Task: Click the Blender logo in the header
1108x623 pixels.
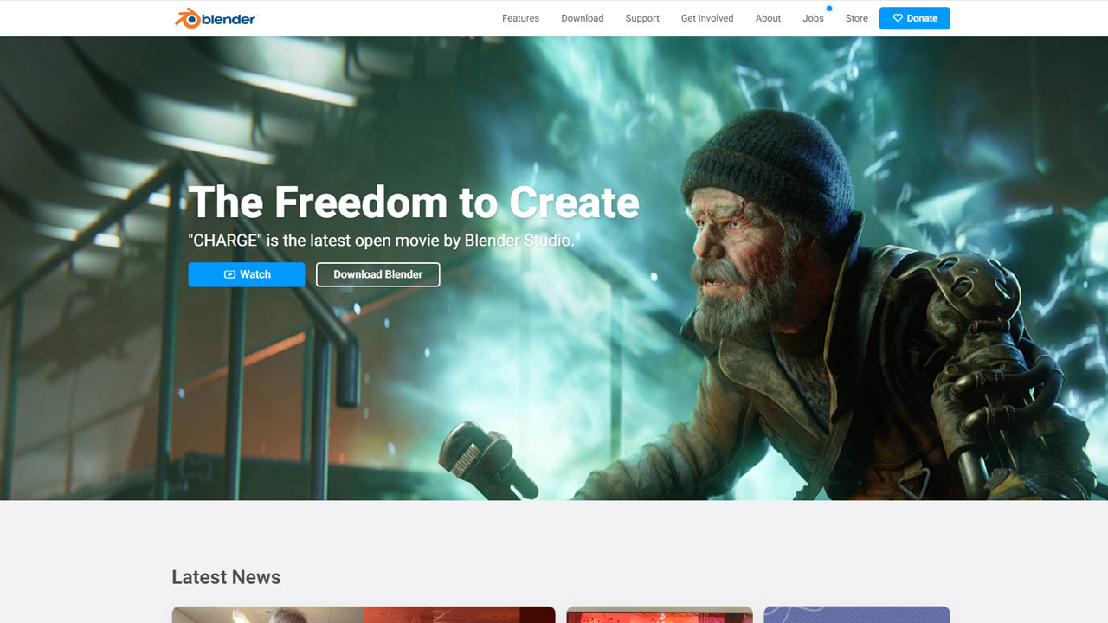Action: tap(216, 18)
